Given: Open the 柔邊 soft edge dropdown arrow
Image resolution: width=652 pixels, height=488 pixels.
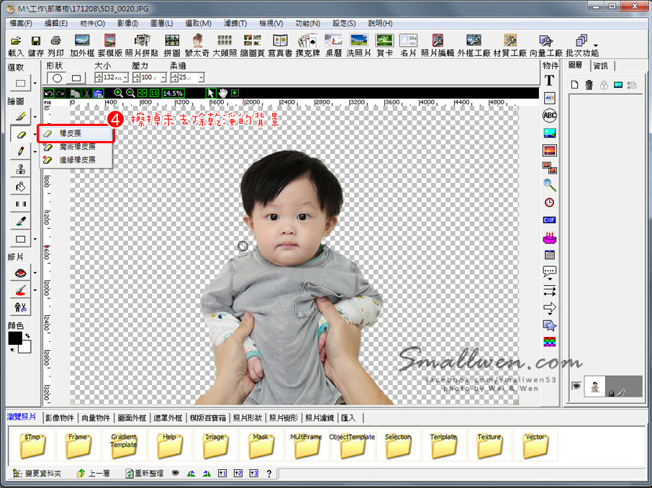Looking at the screenshot, I should (202, 78).
